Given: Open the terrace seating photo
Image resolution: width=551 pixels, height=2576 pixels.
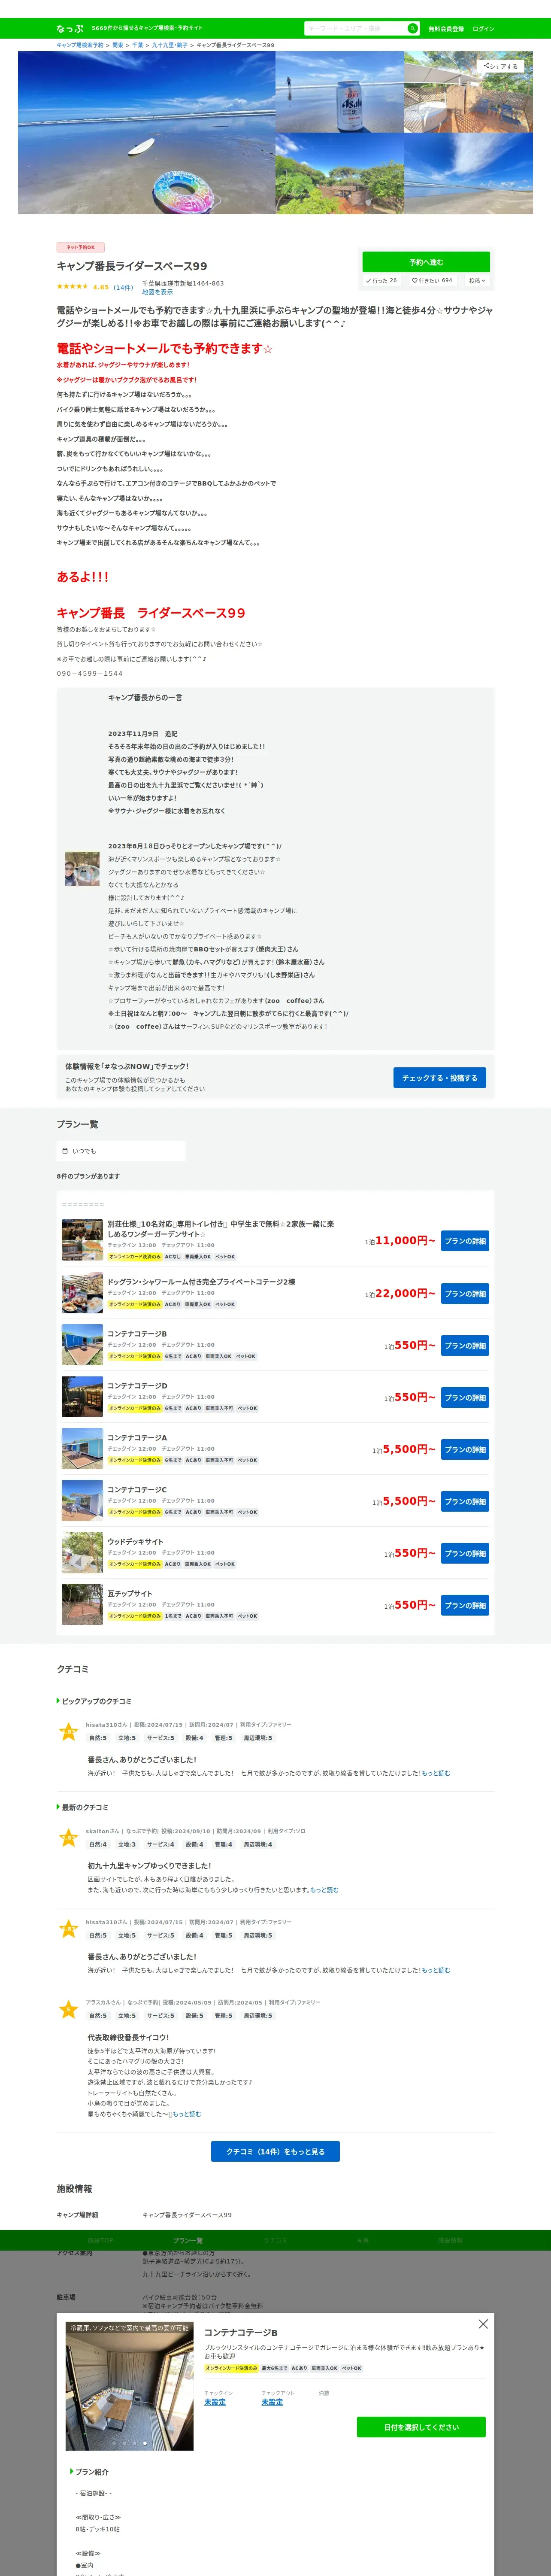Looking at the screenshot, I should [468, 92].
